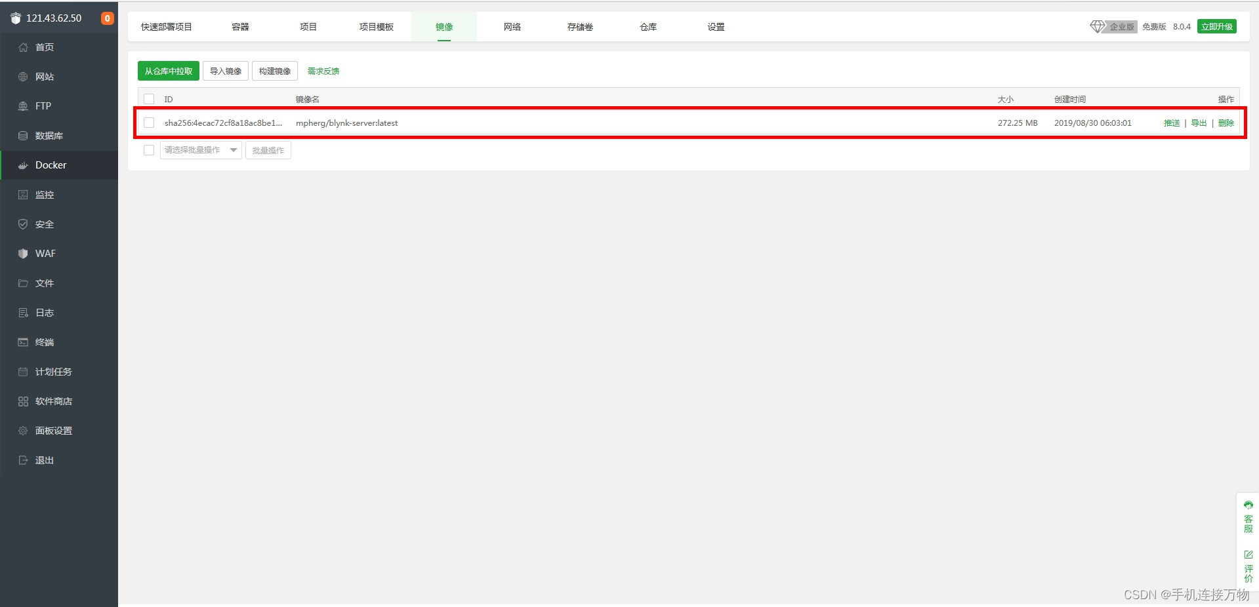Click the 从仓库中拉取 button

(169, 71)
